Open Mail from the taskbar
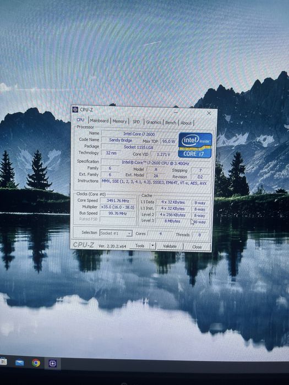The image size is (289, 385). coord(19,362)
